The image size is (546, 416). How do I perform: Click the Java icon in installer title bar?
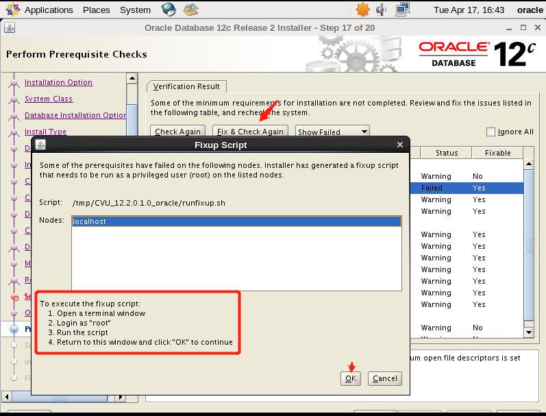(10, 27)
